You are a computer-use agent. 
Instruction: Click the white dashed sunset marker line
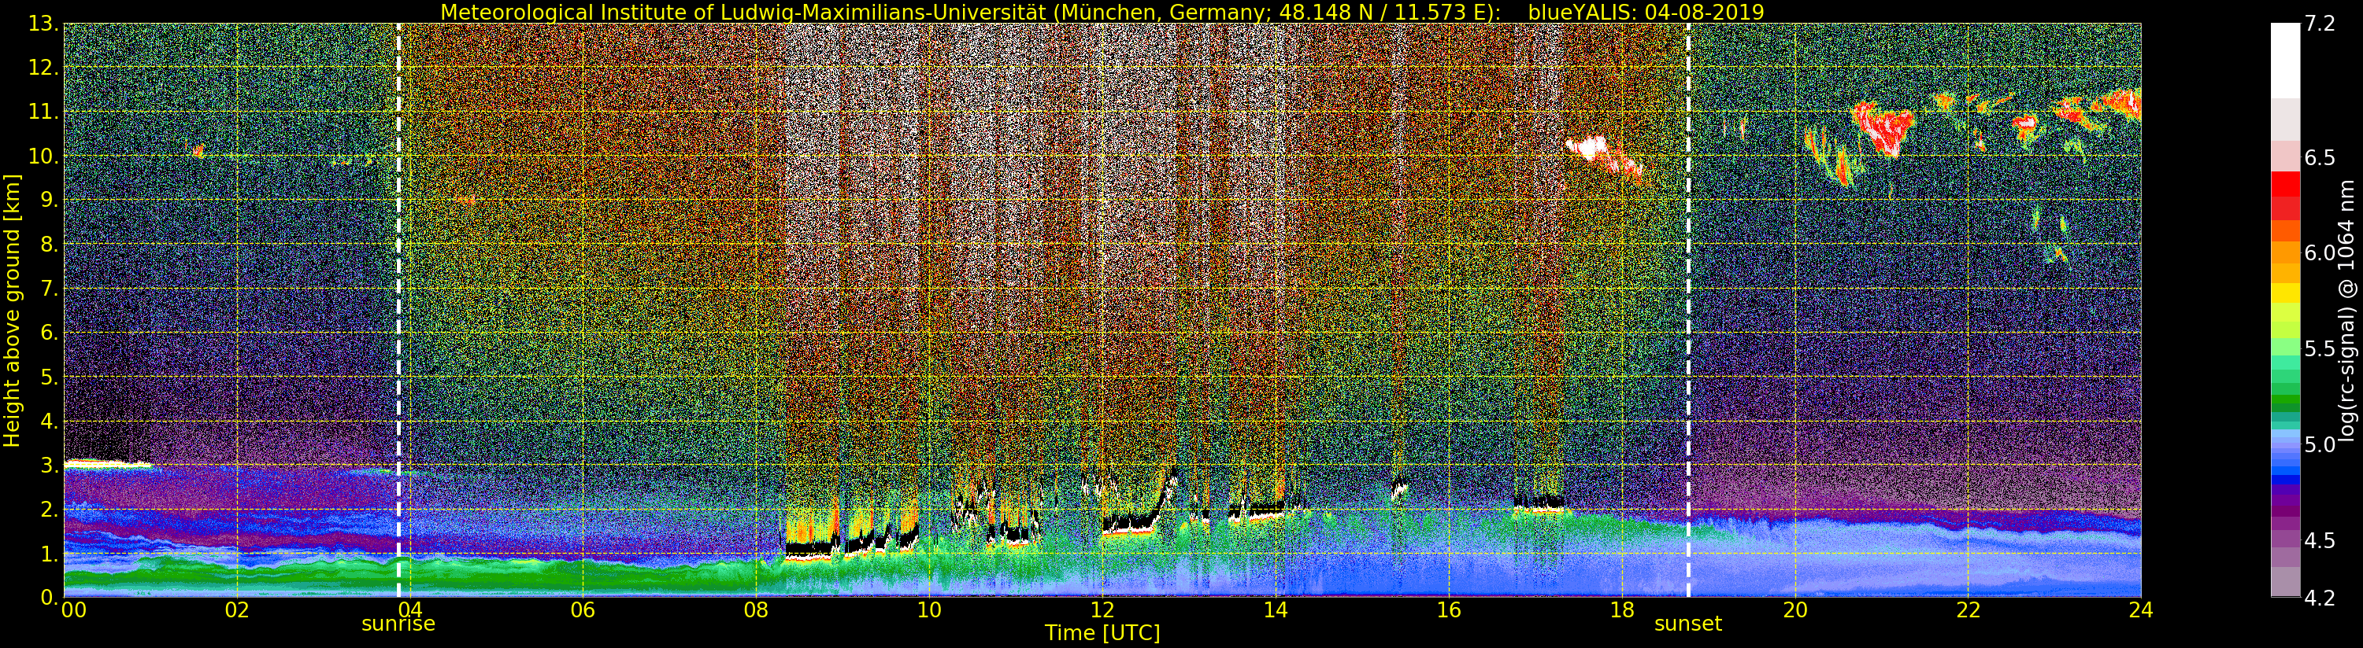tap(1689, 310)
